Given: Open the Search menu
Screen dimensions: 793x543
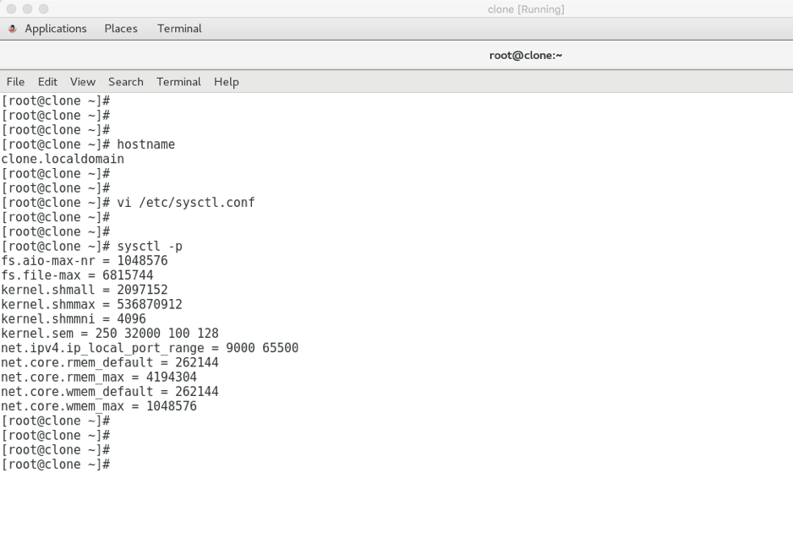Looking at the screenshot, I should pyautogui.click(x=125, y=81).
